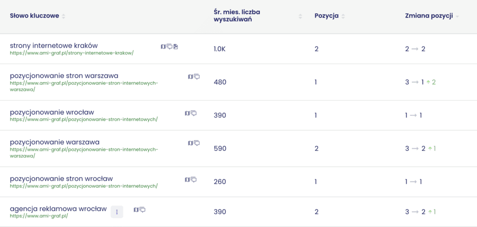Open URL under 'pozycjonowanie warszawa'
Image resolution: width=477 pixels, height=227 pixels.
tap(84, 152)
